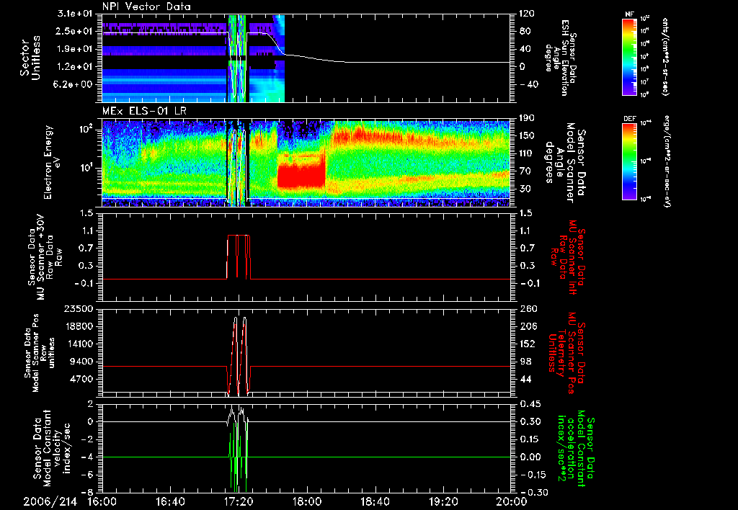This screenshot has height=510, width=738.
Task: Click the '-8' velocity tick value
Action: click(89, 492)
